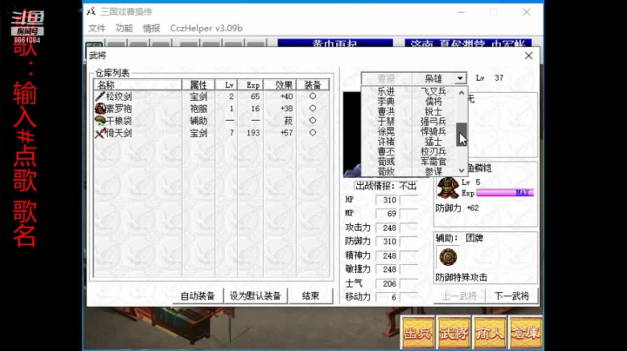The image size is (627, 351).
Task: Click the 移动力 value 6
Action: pyautogui.click(x=387, y=297)
